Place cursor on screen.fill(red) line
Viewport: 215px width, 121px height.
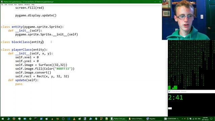30,8
